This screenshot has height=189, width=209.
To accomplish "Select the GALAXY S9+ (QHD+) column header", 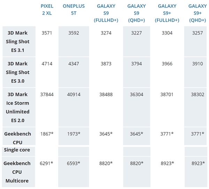I will [197, 13].
